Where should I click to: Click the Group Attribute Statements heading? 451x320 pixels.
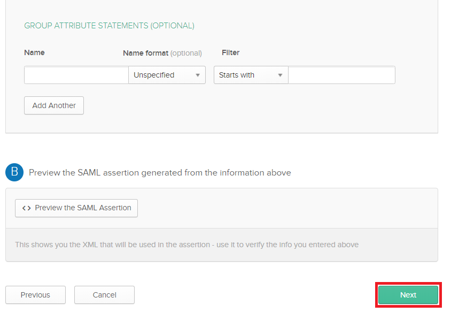tap(110, 26)
